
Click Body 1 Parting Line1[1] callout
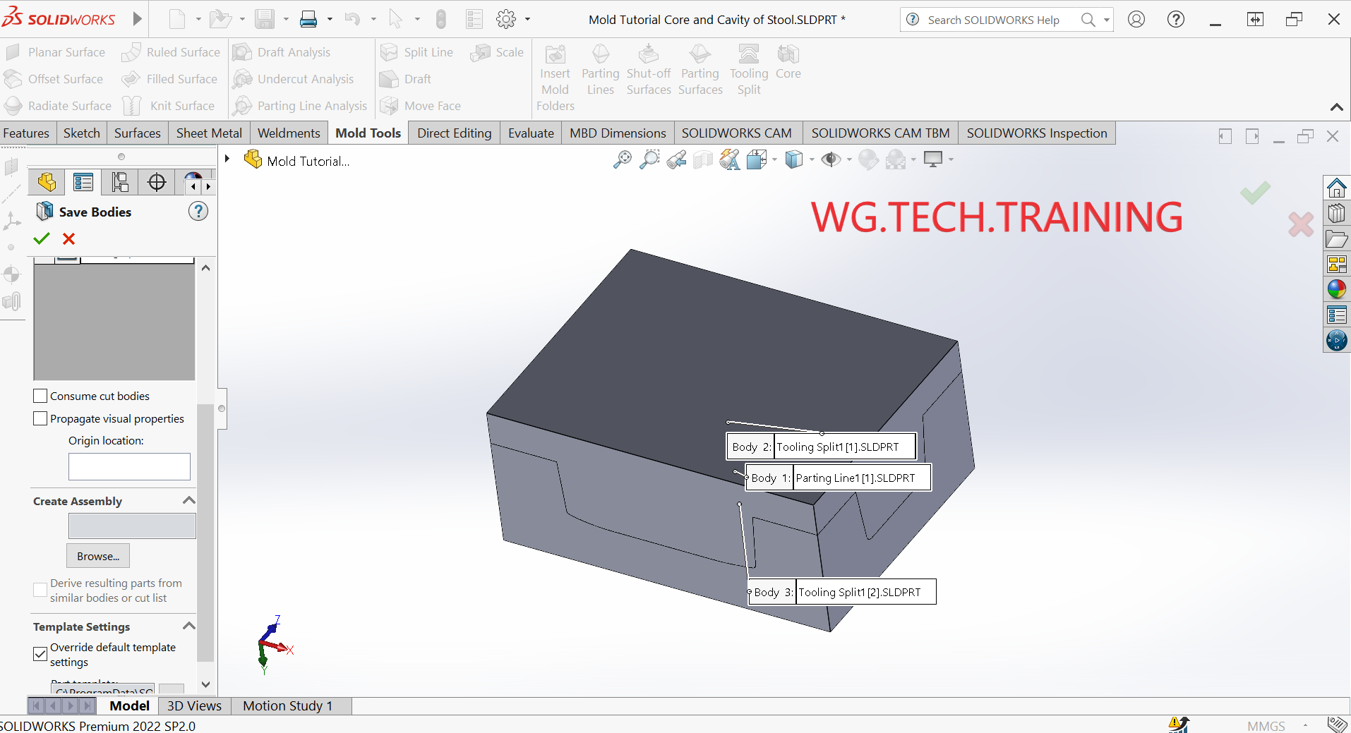coord(839,478)
